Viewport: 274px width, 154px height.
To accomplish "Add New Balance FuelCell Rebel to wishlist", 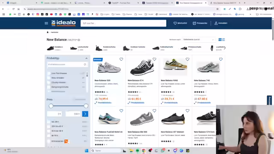I will coord(121,111).
